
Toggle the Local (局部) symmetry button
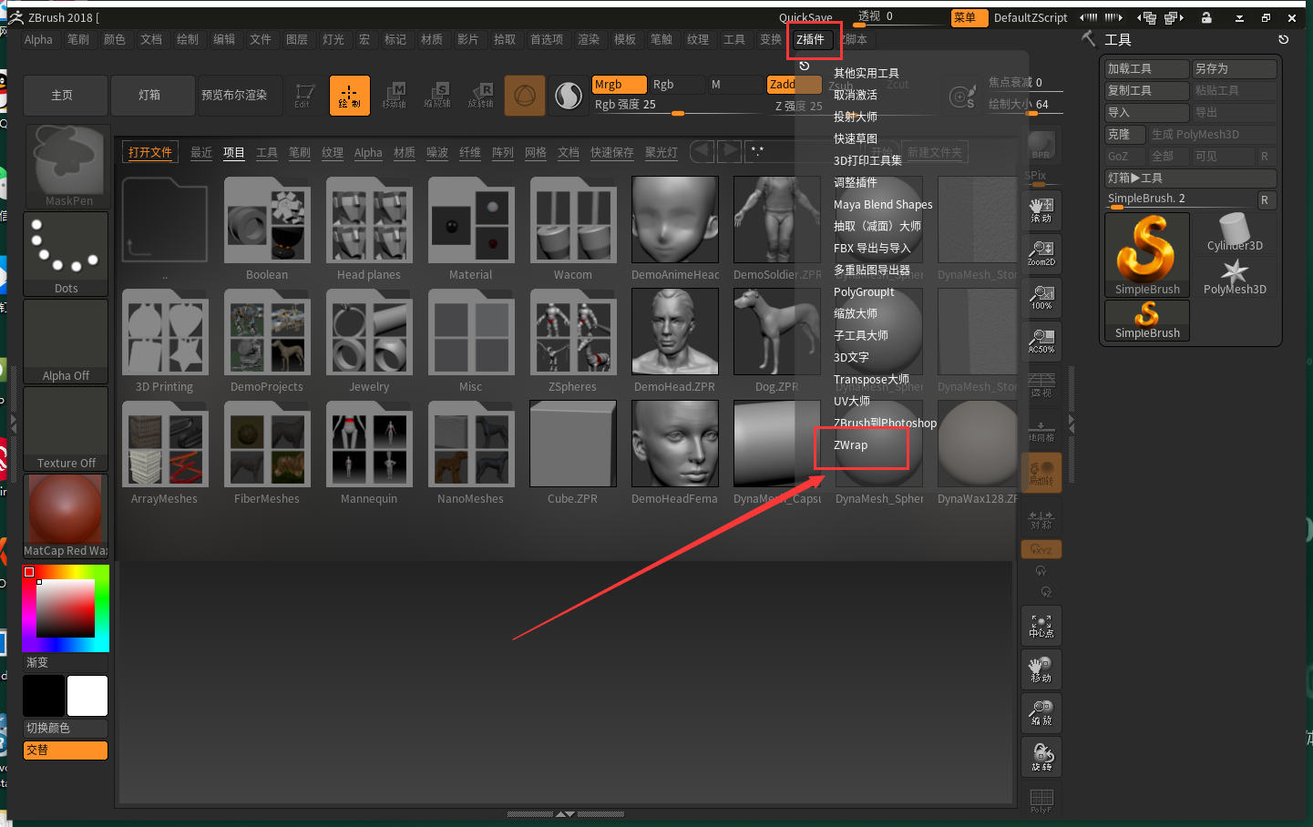point(1041,473)
